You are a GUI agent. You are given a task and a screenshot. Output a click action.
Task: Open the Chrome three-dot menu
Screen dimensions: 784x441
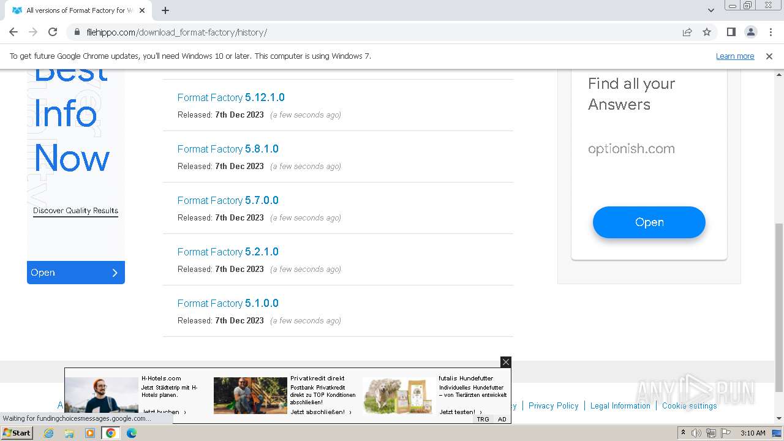tap(771, 32)
